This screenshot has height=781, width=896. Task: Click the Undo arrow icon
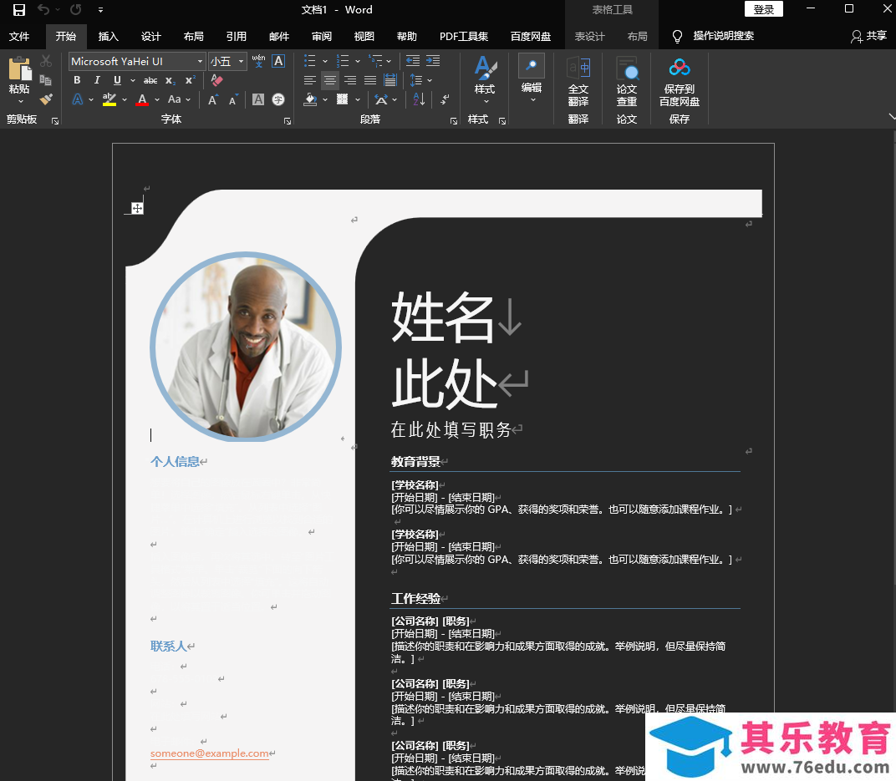(43, 9)
